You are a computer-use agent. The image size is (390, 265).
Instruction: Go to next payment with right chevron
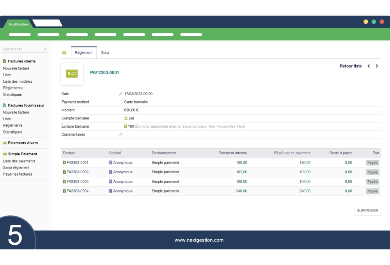point(377,66)
